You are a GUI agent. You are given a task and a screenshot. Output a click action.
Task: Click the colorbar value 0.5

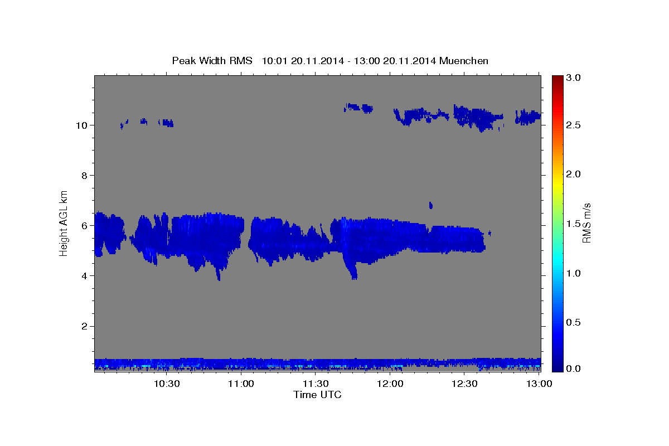coord(574,322)
